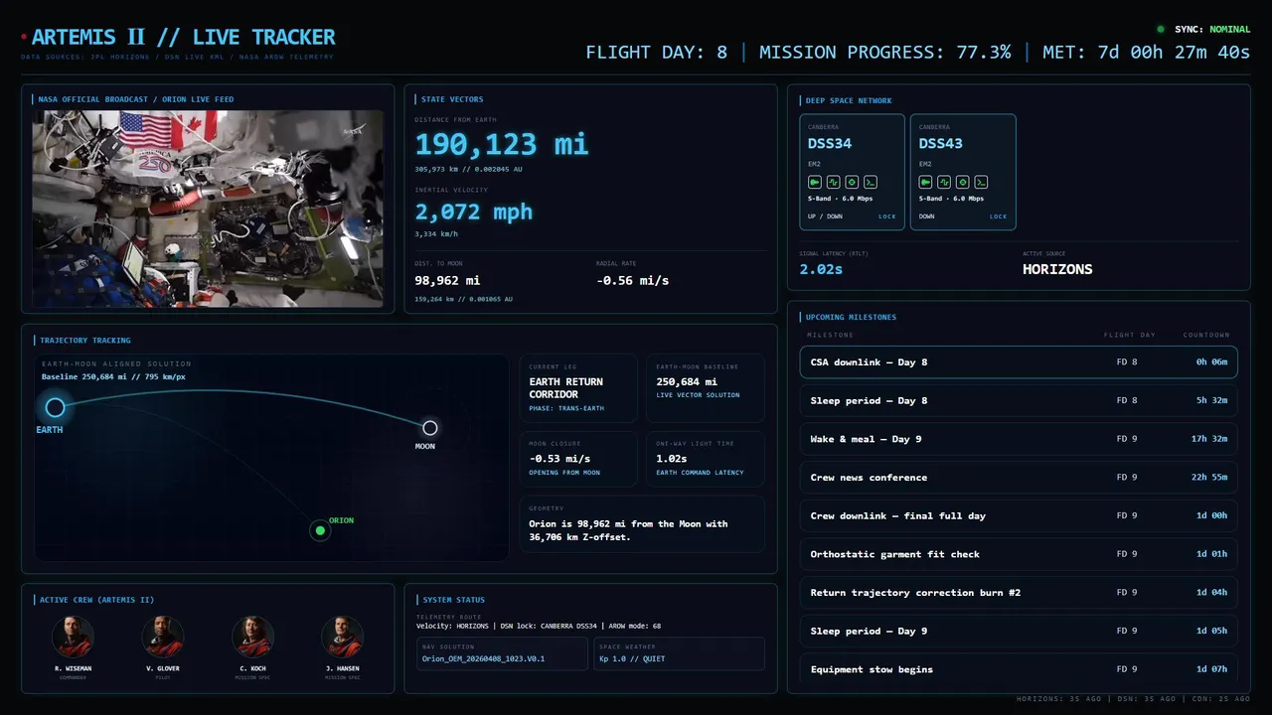The width and height of the screenshot is (1272, 715).
Task: Click the DSS34 ranging target icon
Action: [x=852, y=182]
